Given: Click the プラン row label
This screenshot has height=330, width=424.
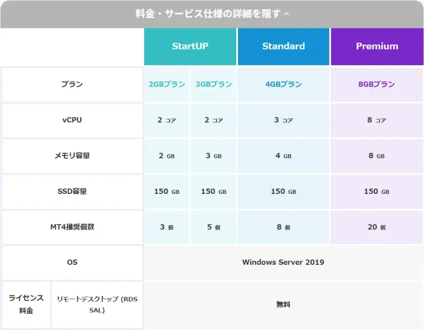Looking at the screenshot, I should coord(72,85).
